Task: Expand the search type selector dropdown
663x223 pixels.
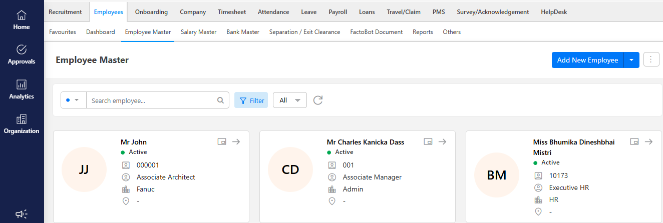Action: tap(73, 100)
